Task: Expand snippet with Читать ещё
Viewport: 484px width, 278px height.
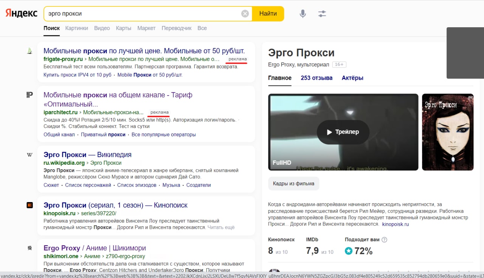Action: [x=221, y=227]
